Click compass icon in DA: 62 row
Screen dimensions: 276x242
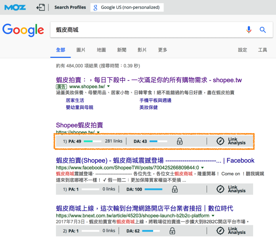click(220, 231)
